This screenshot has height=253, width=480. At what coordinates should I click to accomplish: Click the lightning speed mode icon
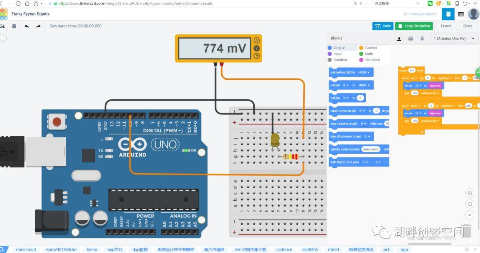[x=360, y=4]
